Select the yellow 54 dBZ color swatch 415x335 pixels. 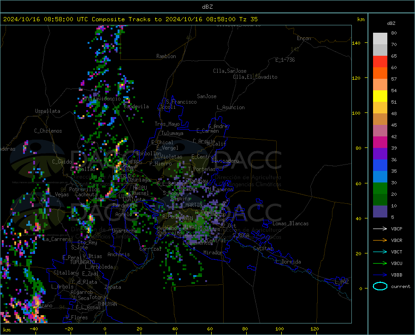click(380, 96)
